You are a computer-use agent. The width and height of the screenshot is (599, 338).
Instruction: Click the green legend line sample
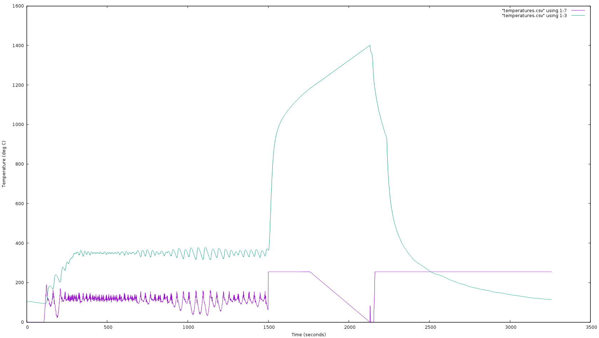(578, 16)
